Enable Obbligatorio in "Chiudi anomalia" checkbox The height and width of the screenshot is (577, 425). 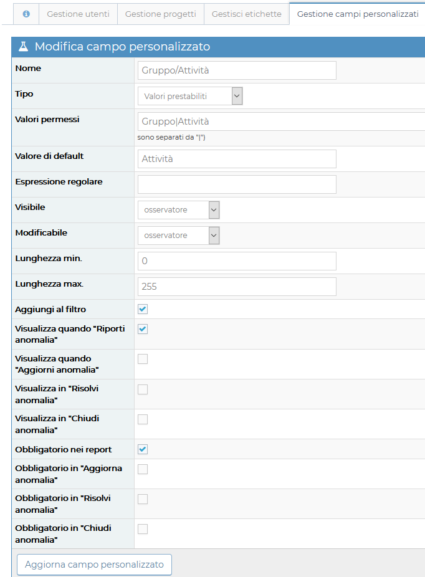point(143,529)
